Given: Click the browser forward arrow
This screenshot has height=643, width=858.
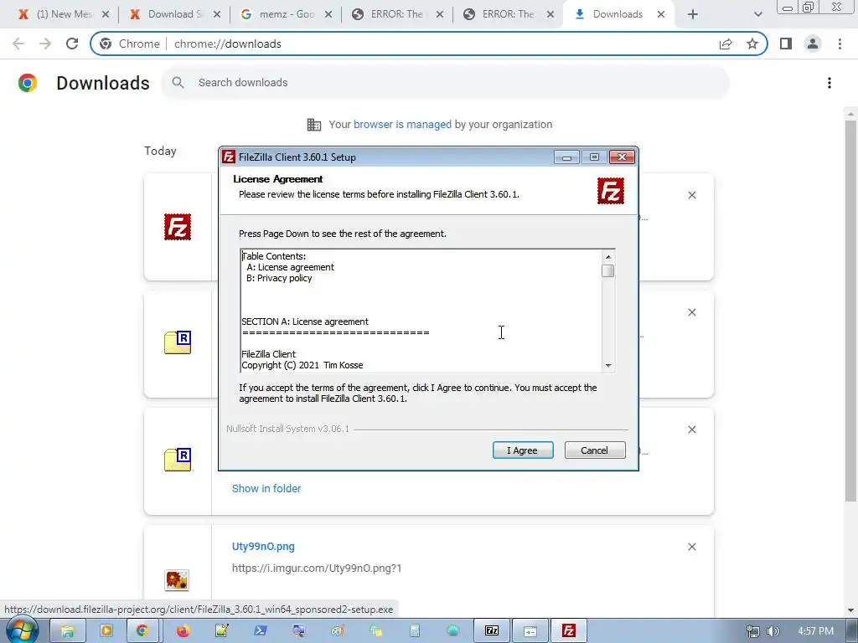Looking at the screenshot, I should click(45, 44).
